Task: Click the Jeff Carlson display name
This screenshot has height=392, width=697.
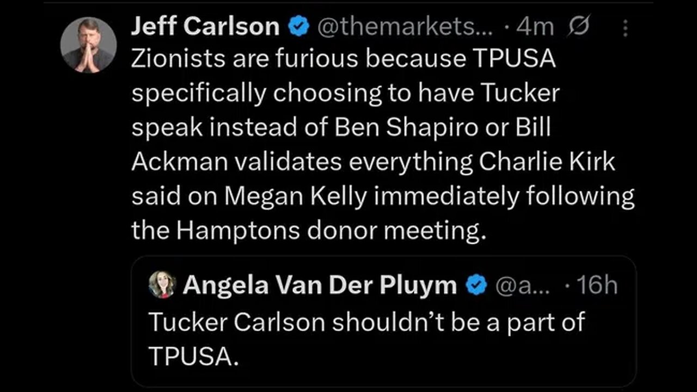Action: (204, 27)
